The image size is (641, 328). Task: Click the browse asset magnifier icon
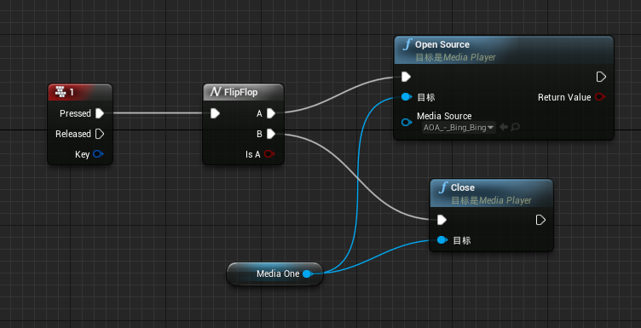tap(516, 128)
